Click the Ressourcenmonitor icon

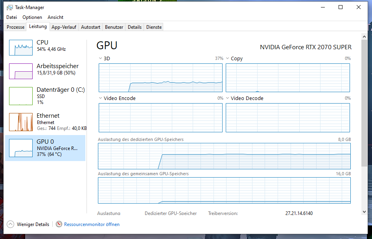tap(59, 224)
